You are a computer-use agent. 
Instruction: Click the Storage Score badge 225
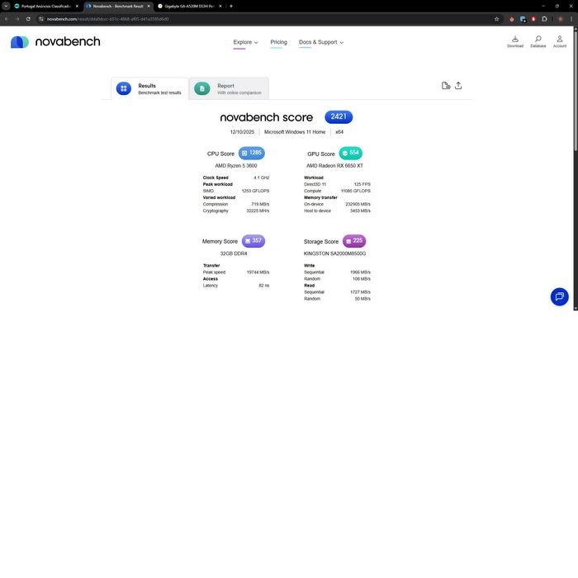coord(354,241)
